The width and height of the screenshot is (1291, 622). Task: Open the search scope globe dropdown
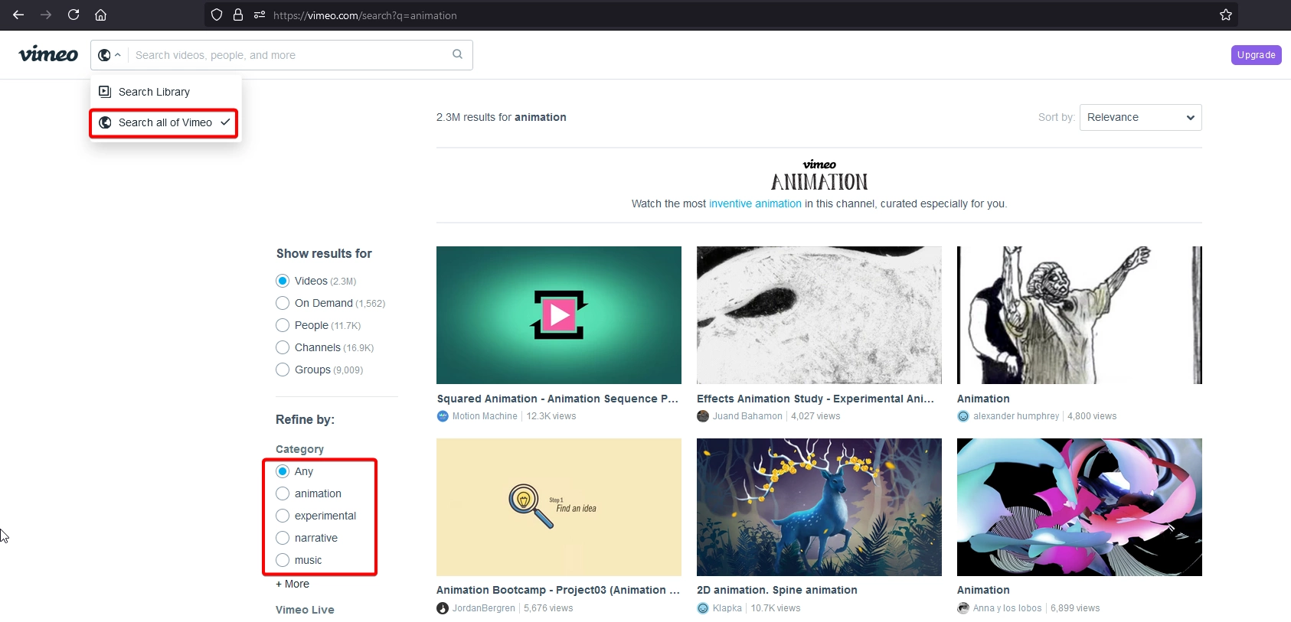109,55
